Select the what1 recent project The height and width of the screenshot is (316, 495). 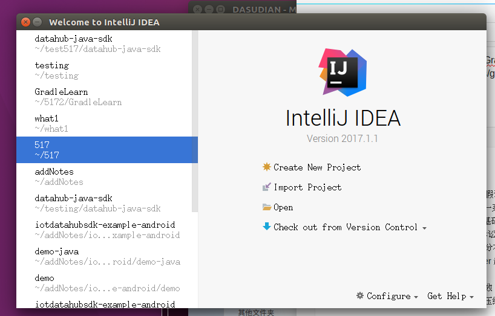[107, 123]
